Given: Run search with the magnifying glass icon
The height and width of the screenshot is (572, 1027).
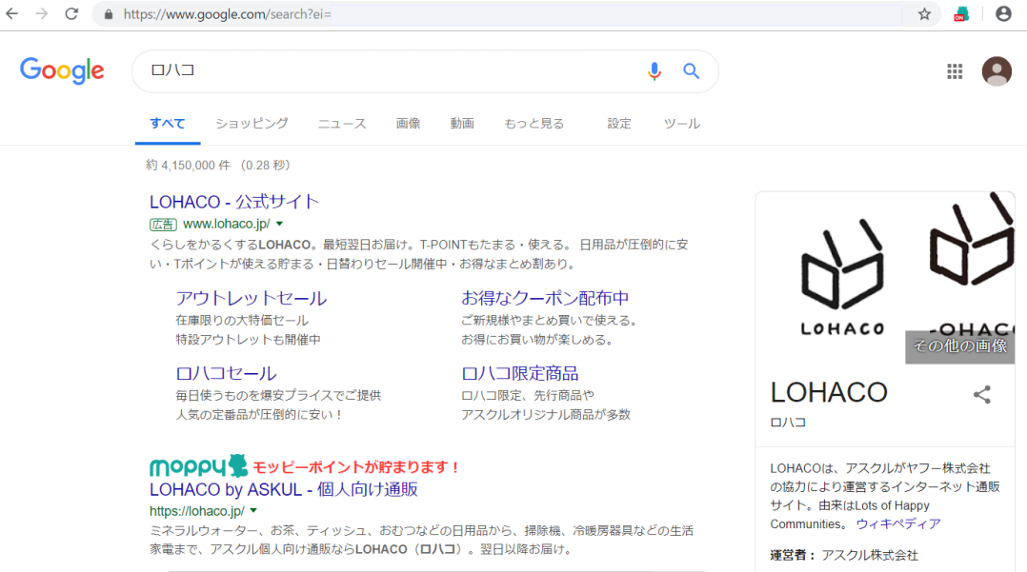Looking at the screenshot, I should point(691,70).
